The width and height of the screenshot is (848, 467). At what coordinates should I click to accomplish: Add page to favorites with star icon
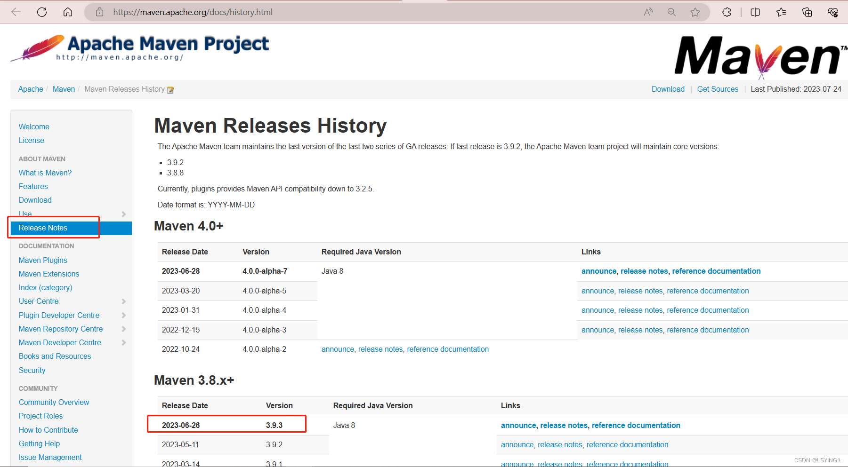695,12
